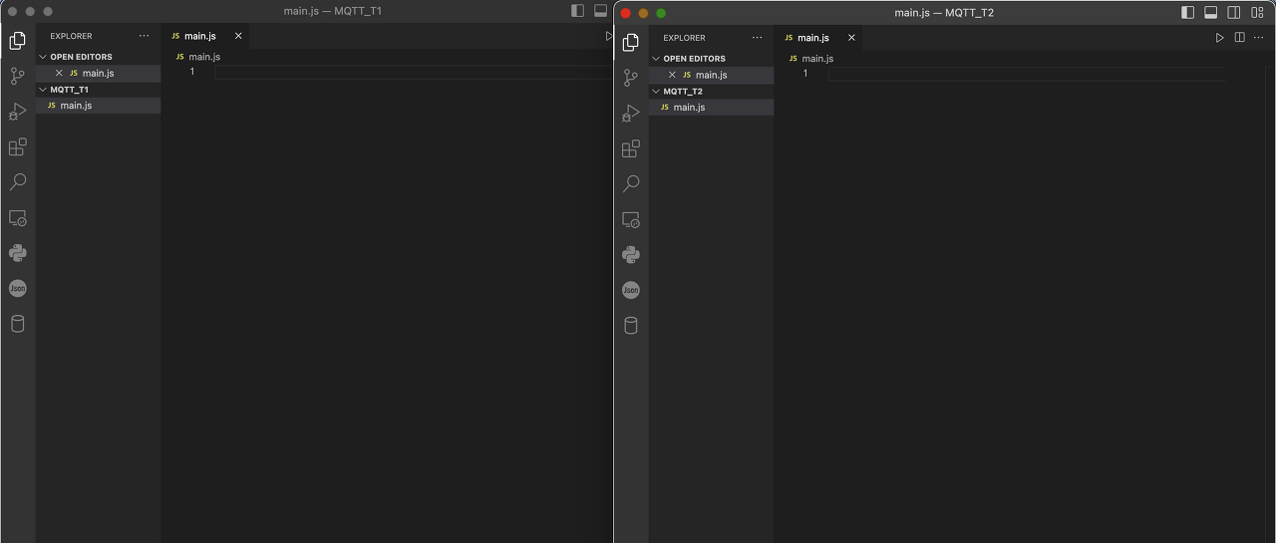Click EXPLORER panel title in MQTT_T1
The height and width of the screenshot is (543, 1276).
tap(71, 36)
